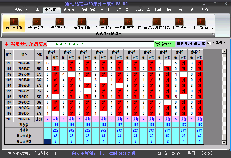The height and width of the screenshot is (158, 231).
Task: Click the table scrollbar up arrow
Action: 224,51
